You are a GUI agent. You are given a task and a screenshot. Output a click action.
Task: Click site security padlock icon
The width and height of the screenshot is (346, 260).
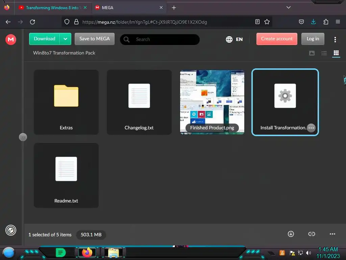point(76,22)
